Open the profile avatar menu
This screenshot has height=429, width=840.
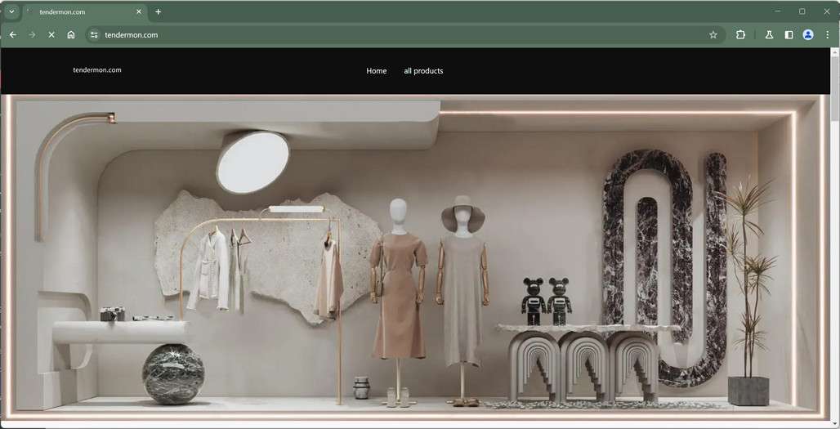[x=808, y=35]
